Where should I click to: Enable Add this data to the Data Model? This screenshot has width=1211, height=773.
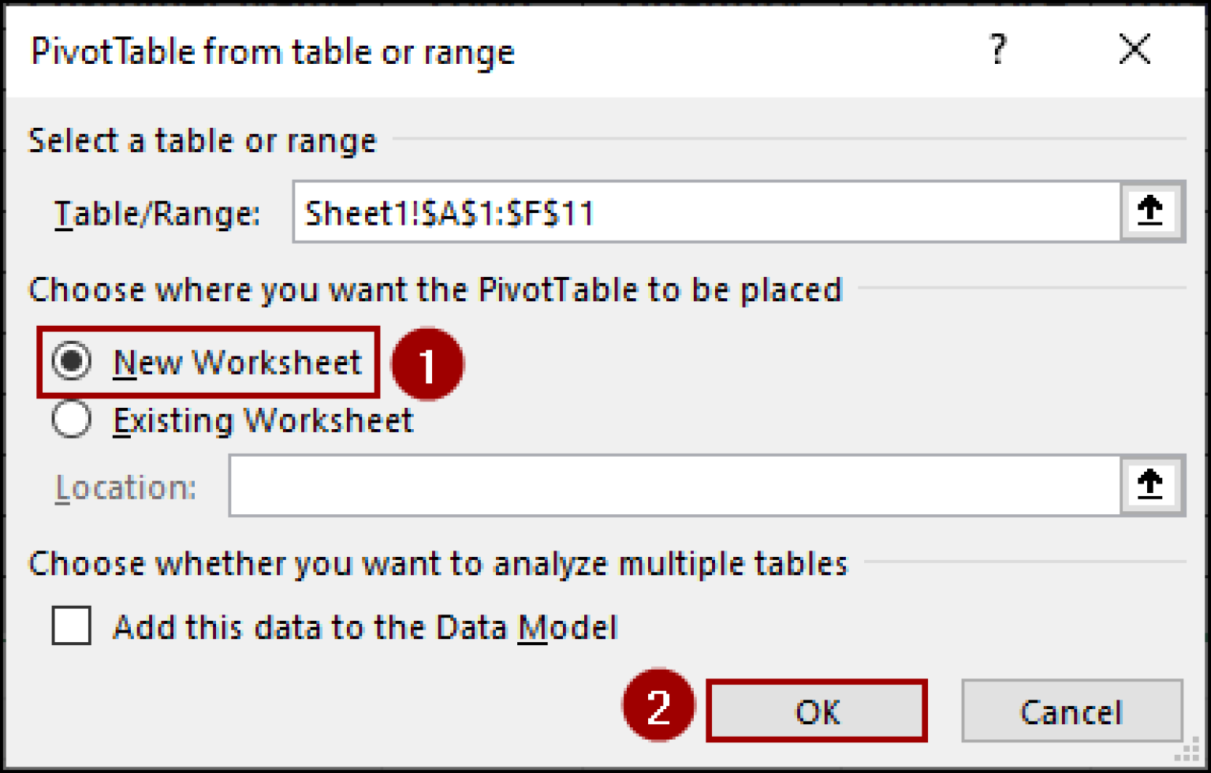click(x=71, y=626)
